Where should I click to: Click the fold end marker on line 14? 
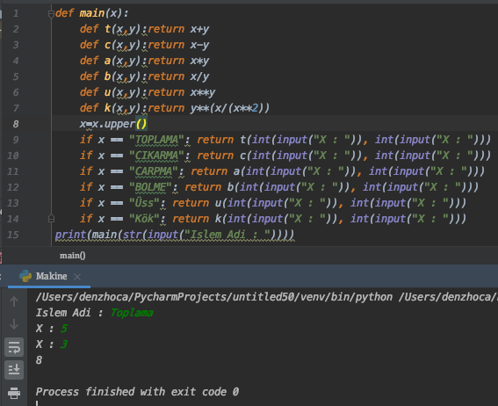(x=51, y=219)
